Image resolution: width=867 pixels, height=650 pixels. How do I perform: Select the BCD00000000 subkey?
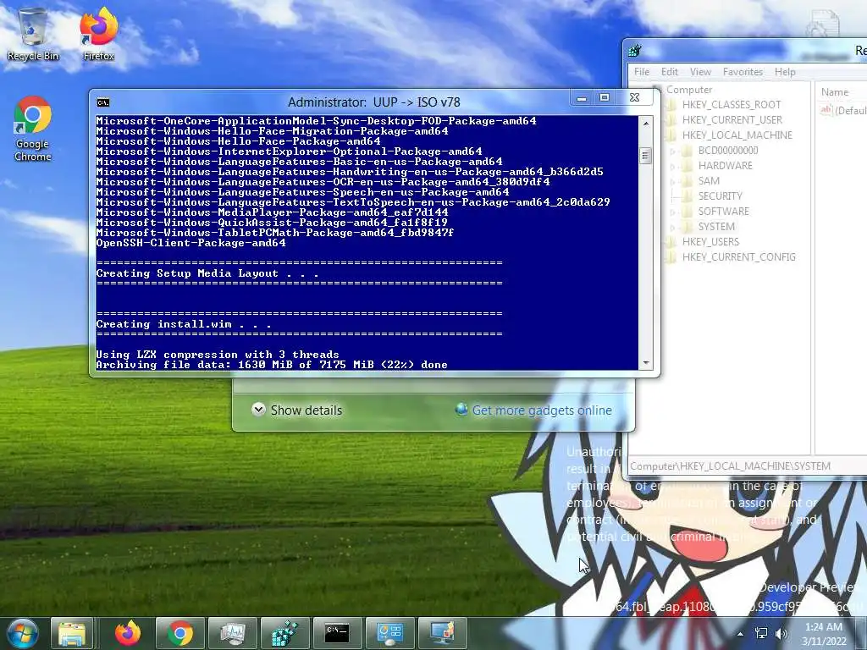pyautogui.click(x=727, y=151)
